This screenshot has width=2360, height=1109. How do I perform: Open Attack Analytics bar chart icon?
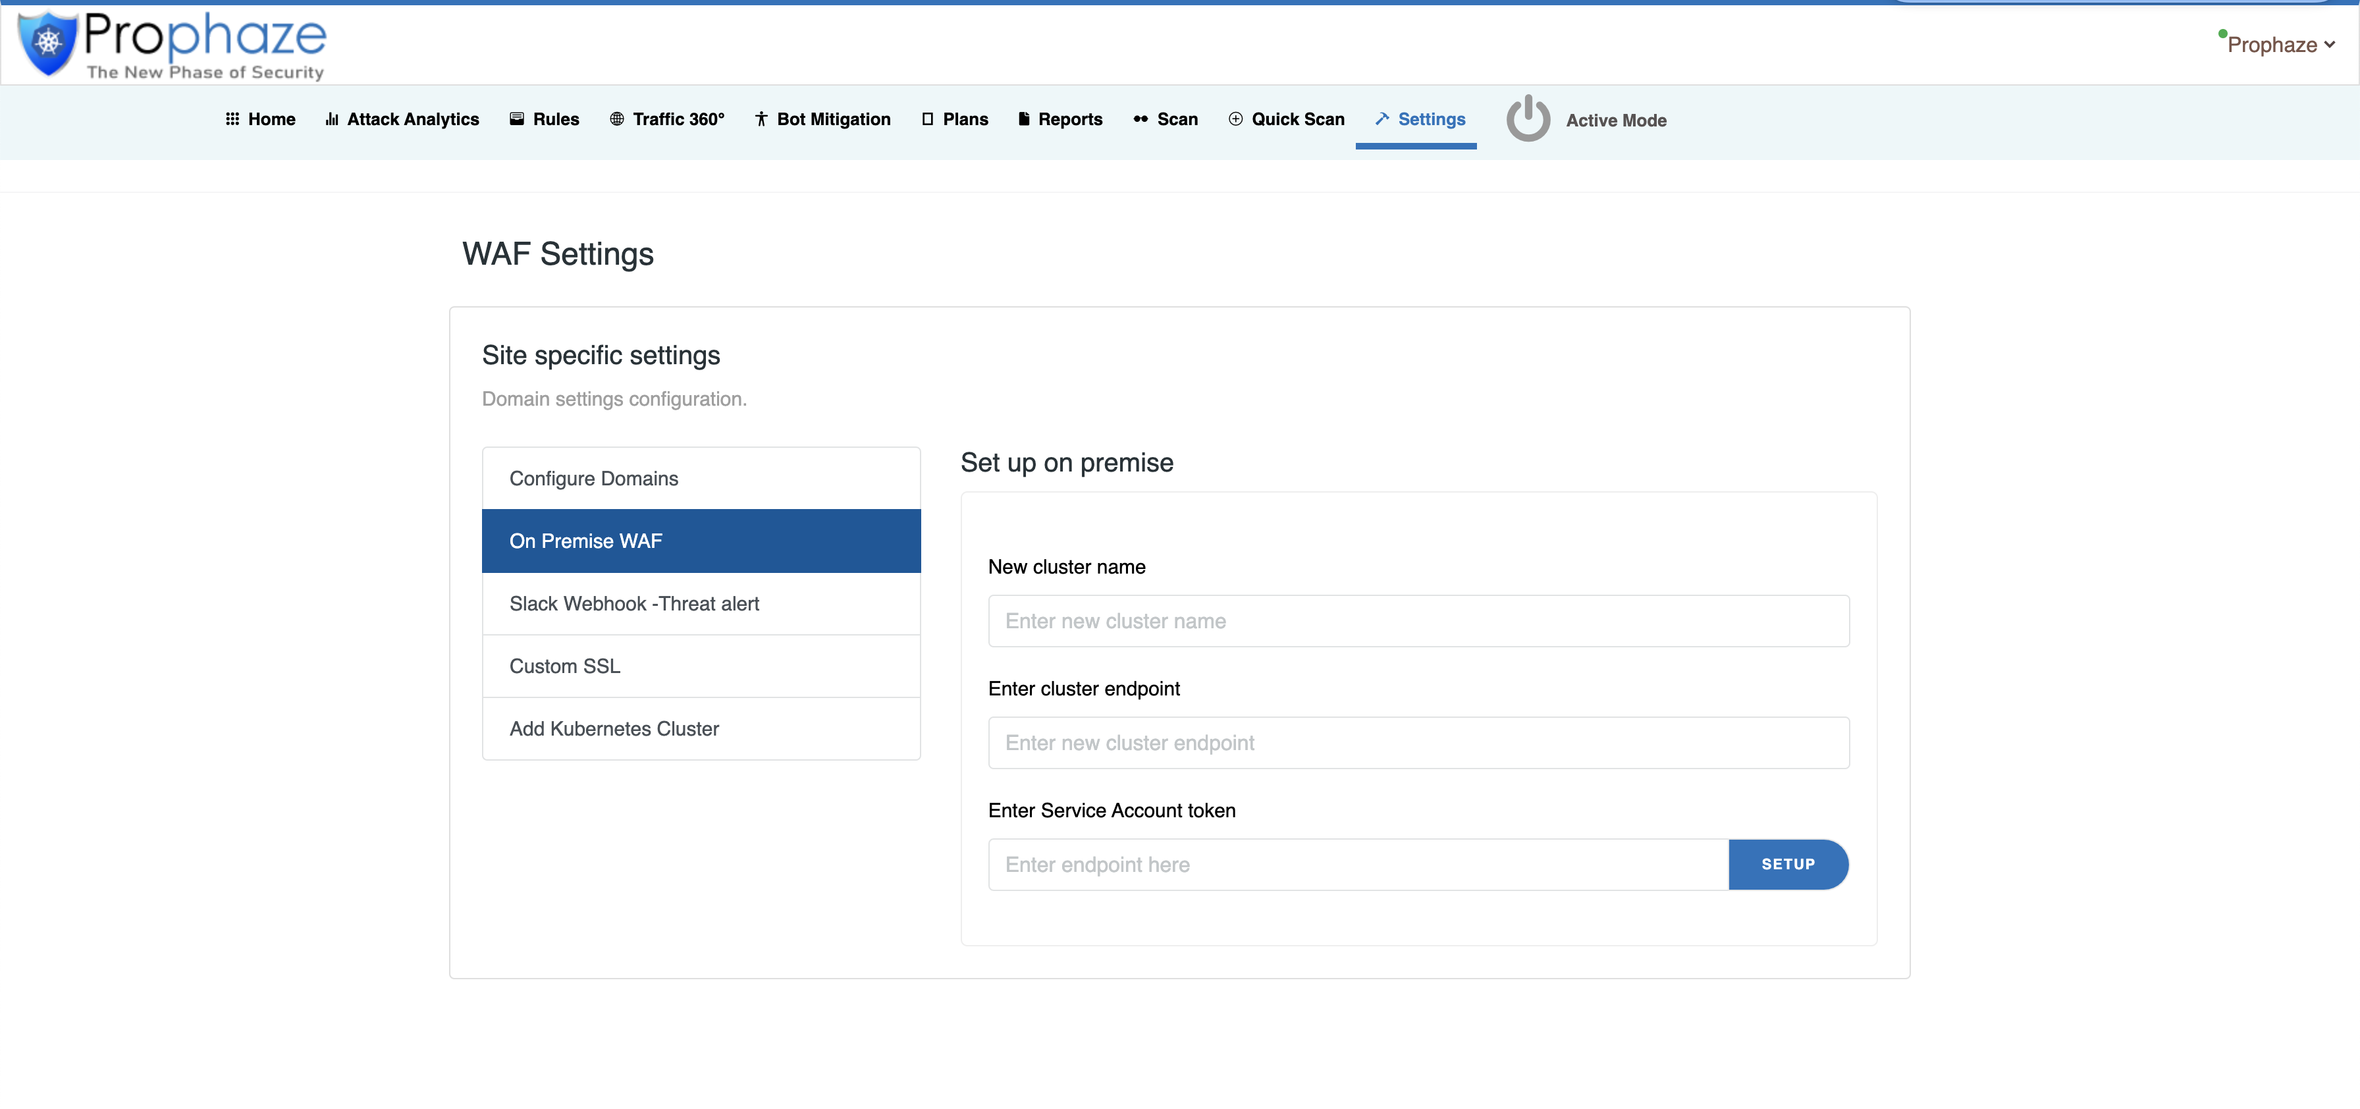pos(332,119)
